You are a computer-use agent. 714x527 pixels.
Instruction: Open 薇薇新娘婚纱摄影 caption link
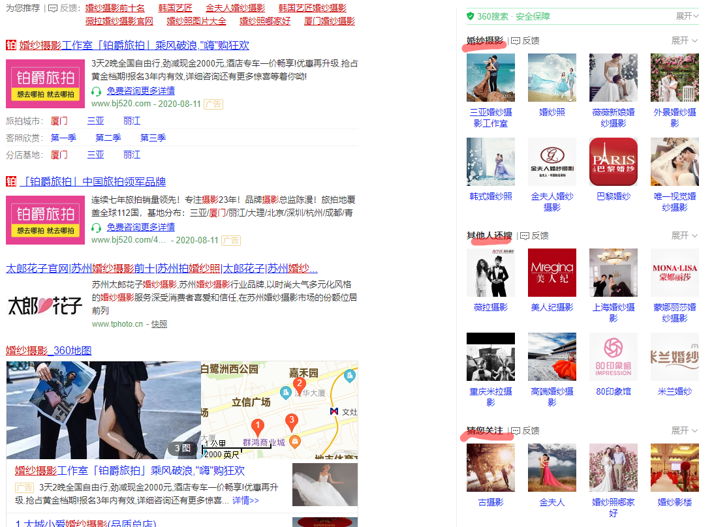pos(613,118)
